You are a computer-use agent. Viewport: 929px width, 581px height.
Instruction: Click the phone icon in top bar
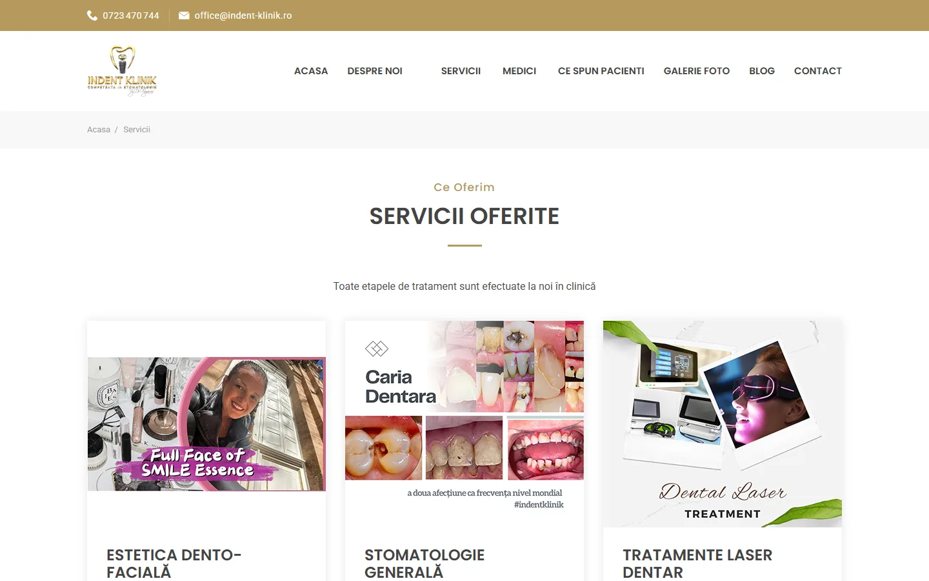pos(92,15)
